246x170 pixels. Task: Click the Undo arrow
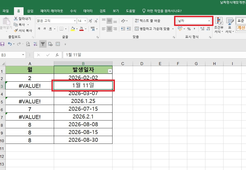tap(10, 44)
